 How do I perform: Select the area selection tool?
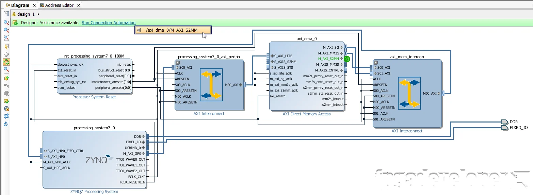[x=6, y=47]
